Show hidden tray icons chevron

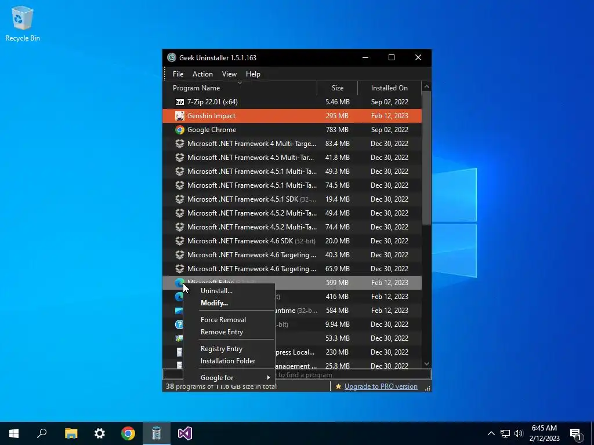(x=491, y=433)
